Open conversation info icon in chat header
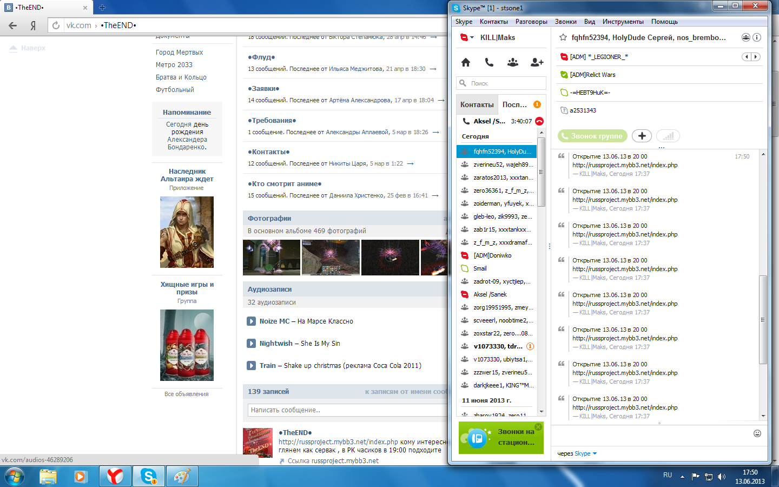Image resolution: width=779 pixels, height=487 pixels. click(x=757, y=37)
